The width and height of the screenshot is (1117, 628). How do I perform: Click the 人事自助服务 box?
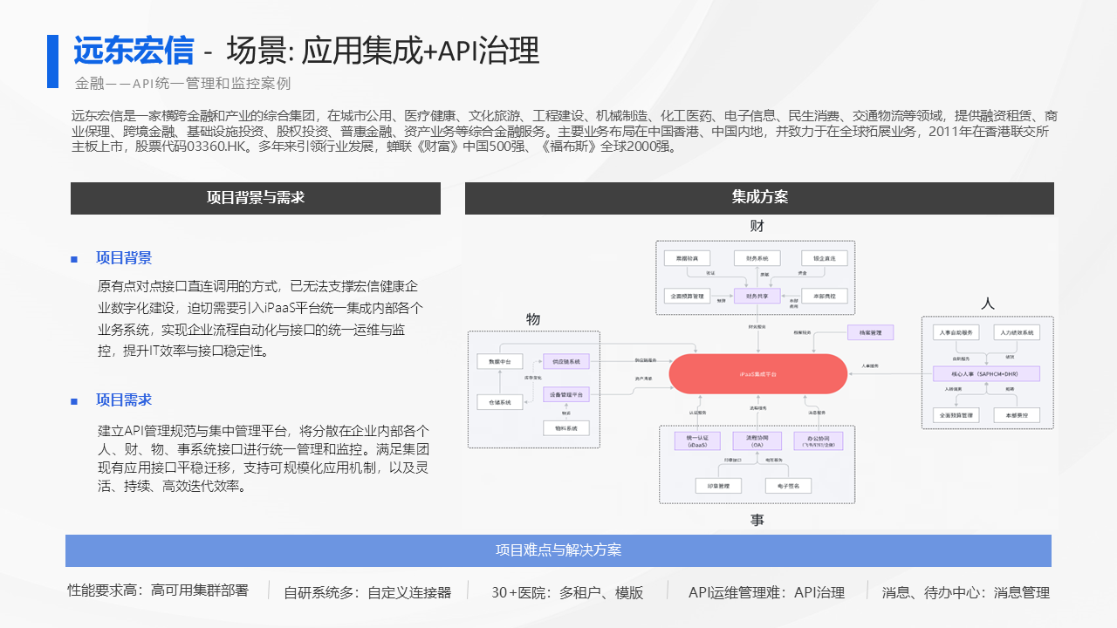click(x=956, y=332)
